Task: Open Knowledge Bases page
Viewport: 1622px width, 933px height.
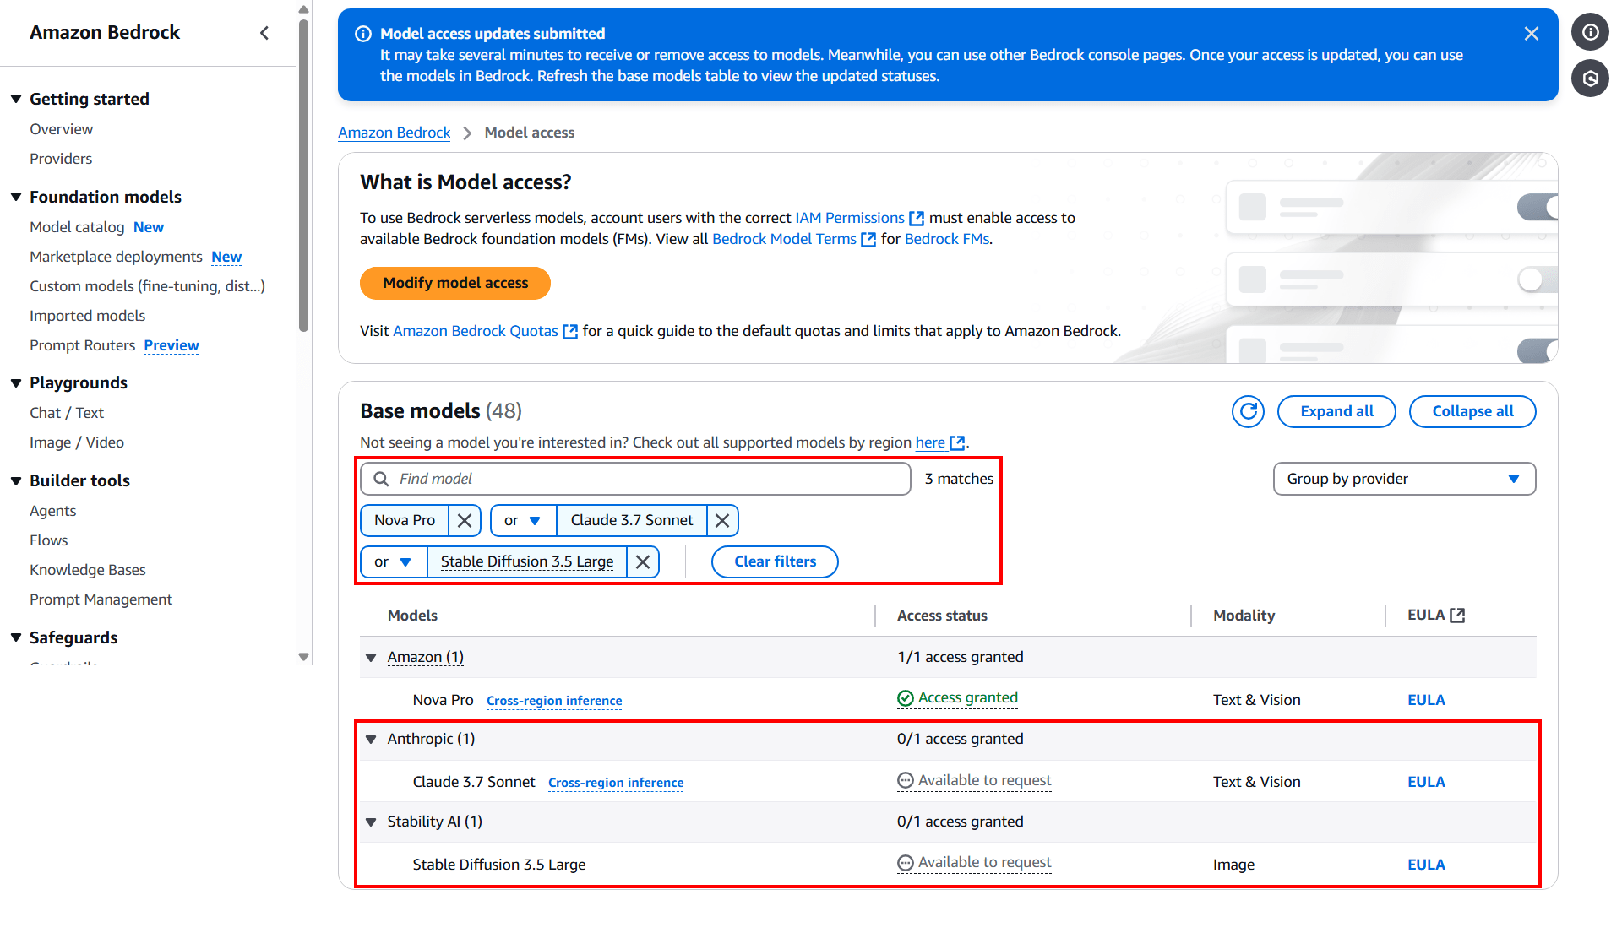Action: [x=88, y=570]
